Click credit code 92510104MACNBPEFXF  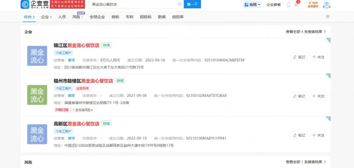[x=225, y=60]
